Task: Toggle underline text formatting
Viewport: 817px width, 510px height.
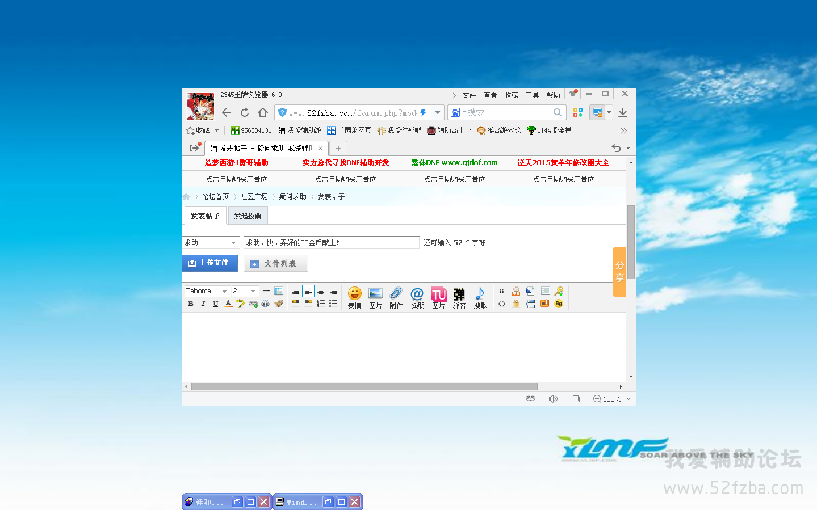Action: tap(216, 304)
